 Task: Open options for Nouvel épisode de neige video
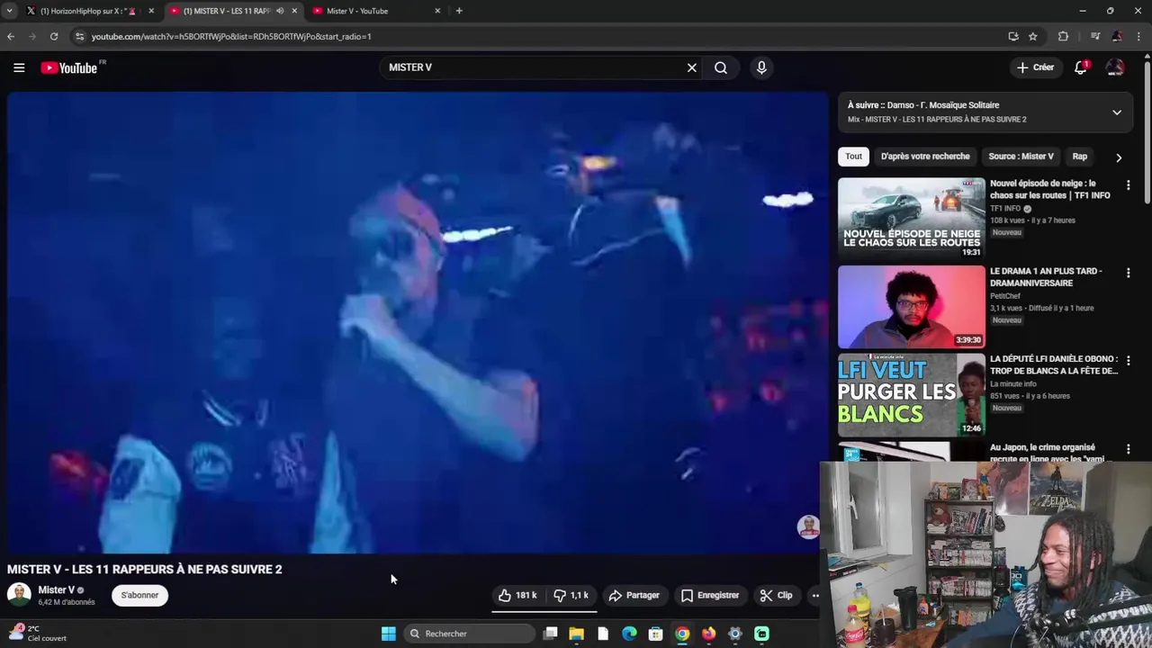[1128, 184]
